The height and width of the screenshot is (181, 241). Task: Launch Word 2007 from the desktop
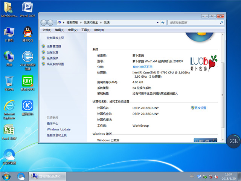tap(27, 9)
